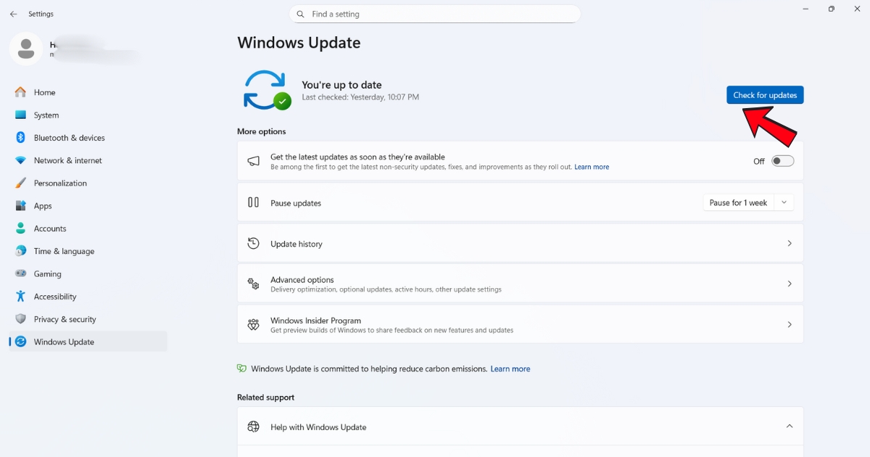
Task: Open Privacy & security shield icon
Action: [20, 318]
